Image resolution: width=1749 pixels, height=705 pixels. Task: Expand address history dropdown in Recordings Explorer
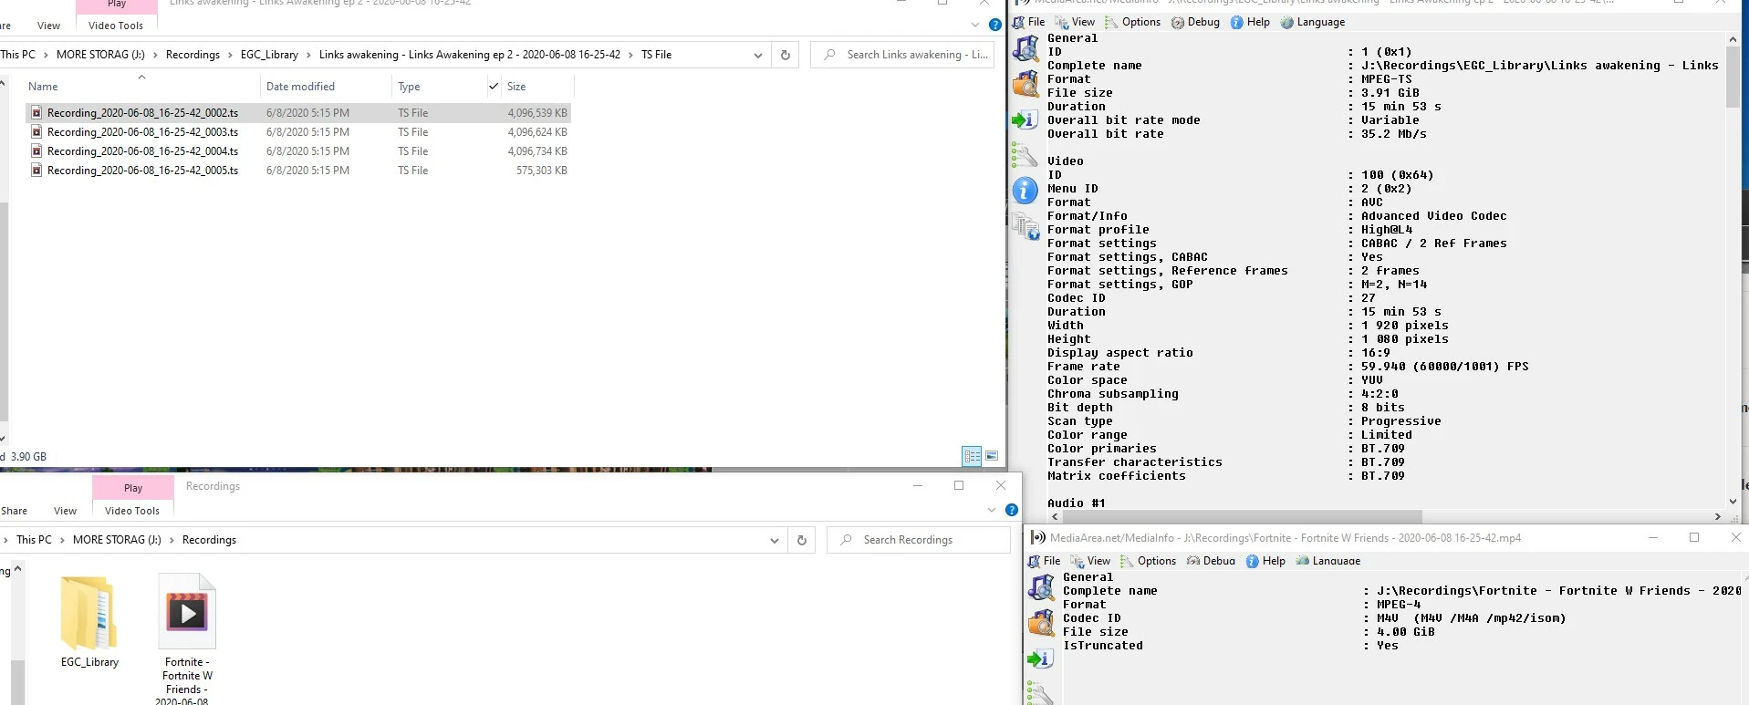point(774,540)
